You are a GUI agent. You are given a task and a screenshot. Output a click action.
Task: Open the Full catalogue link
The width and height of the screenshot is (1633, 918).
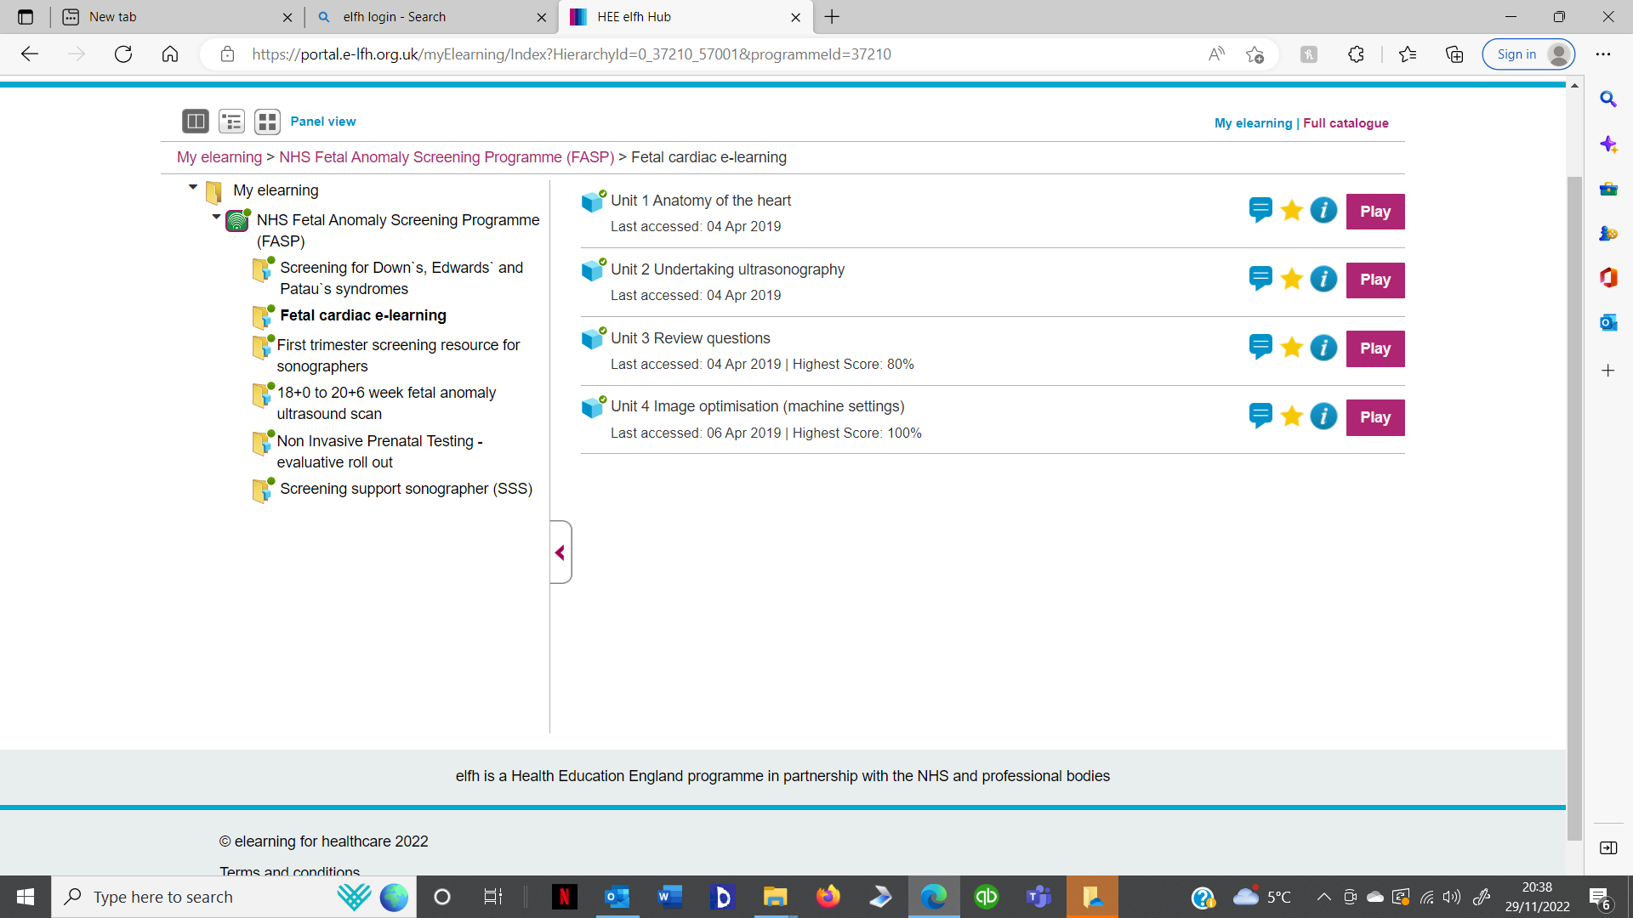pos(1346,123)
